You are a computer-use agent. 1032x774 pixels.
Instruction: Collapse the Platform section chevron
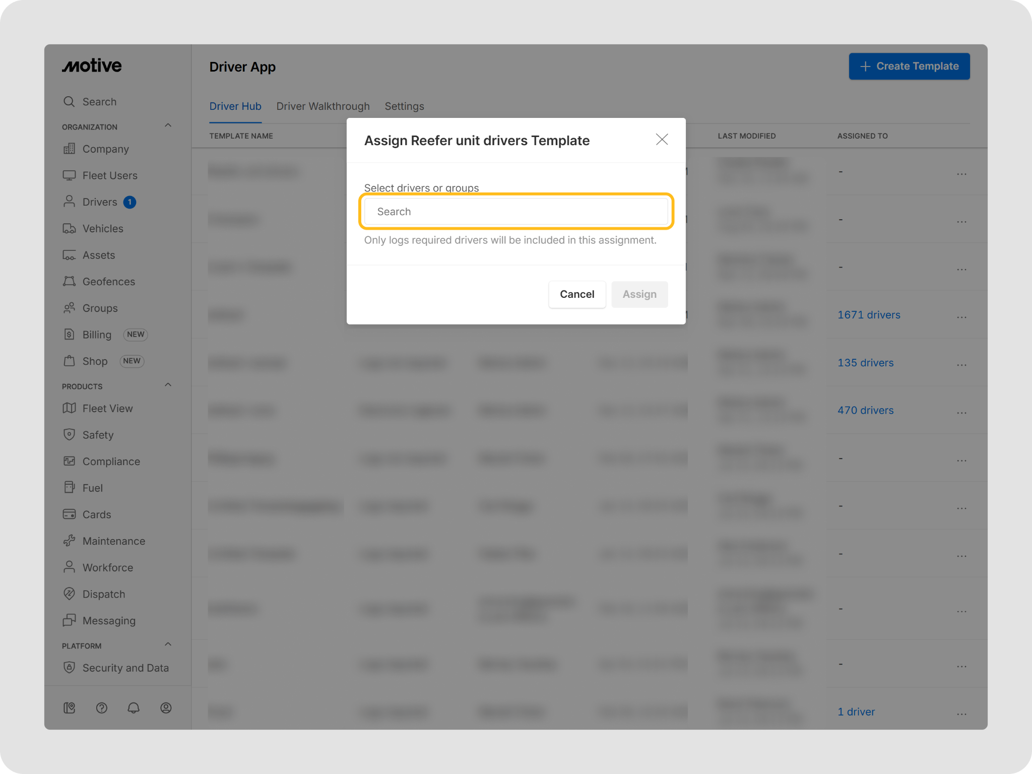[x=168, y=644]
